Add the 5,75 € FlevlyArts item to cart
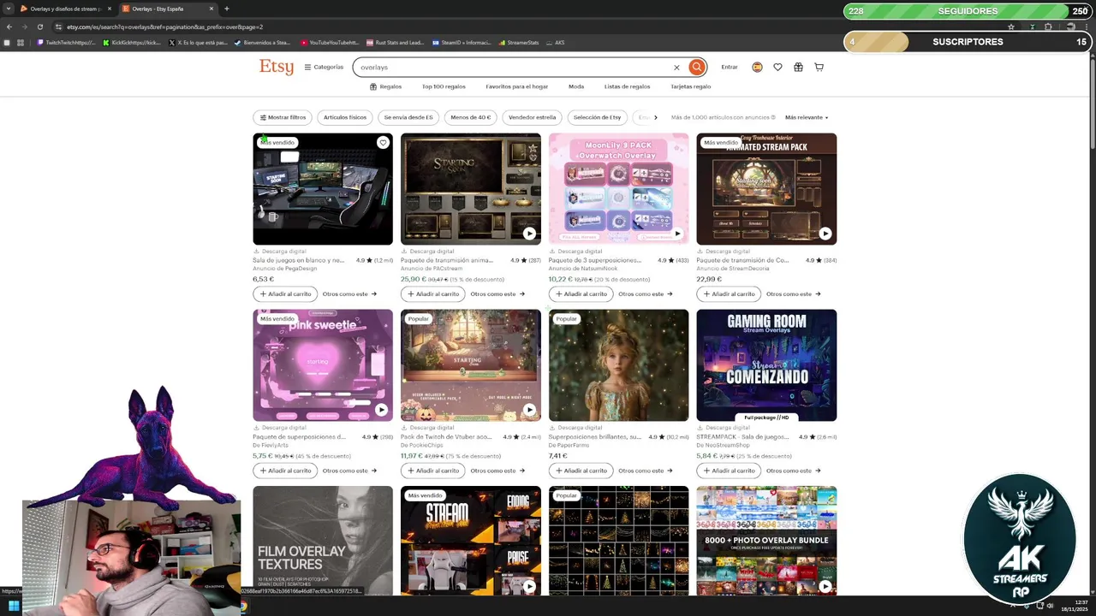 pos(285,471)
